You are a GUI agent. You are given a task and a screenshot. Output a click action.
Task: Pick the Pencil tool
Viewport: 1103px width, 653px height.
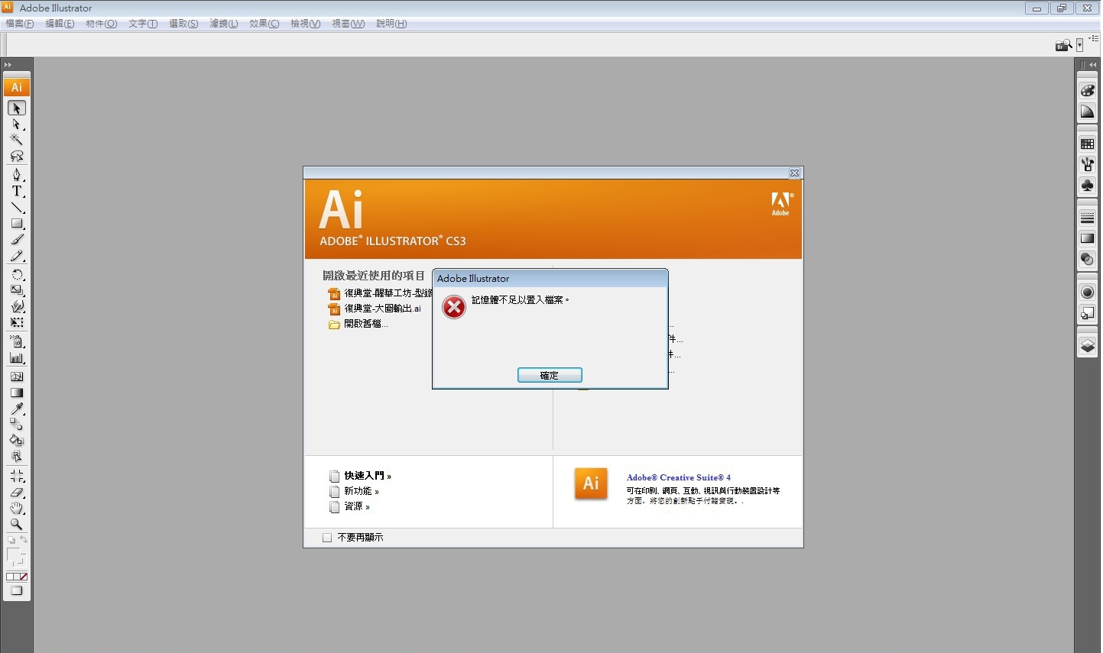click(x=17, y=255)
